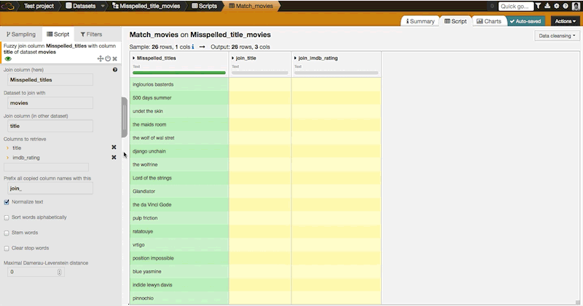583x306 pixels.
Task: Select the cell inglourios basterds
Action: pyautogui.click(x=179, y=84)
